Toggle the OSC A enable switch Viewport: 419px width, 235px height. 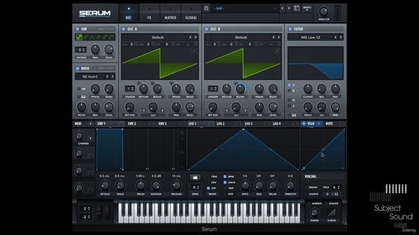click(x=124, y=29)
